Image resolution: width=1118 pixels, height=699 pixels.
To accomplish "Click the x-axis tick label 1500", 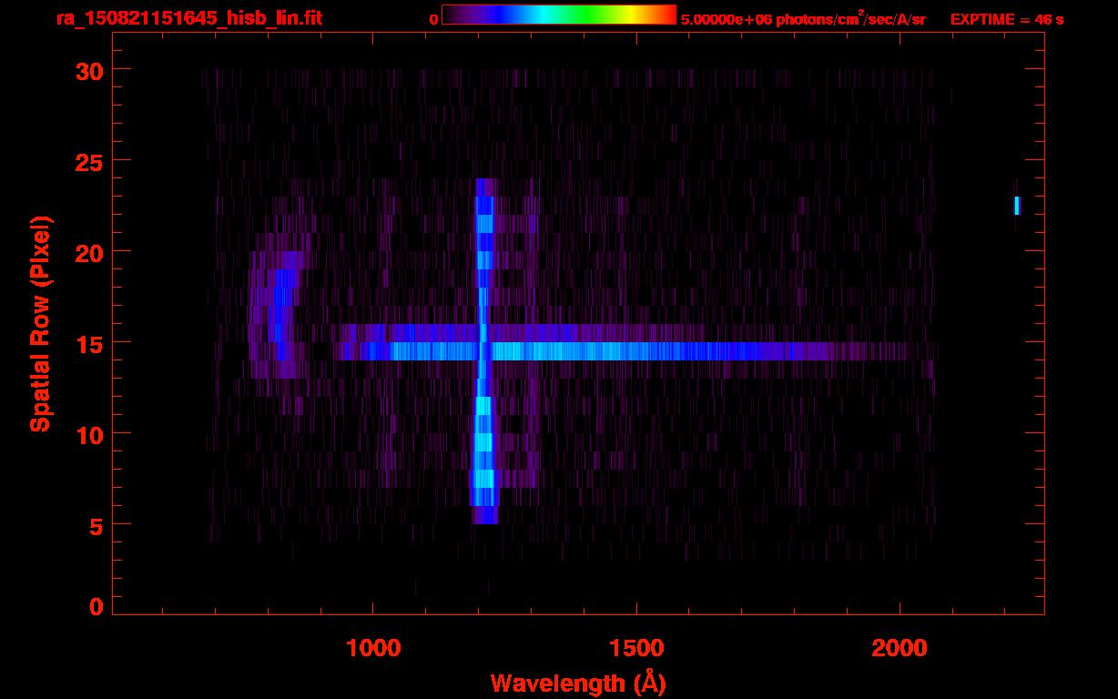I will [635, 648].
